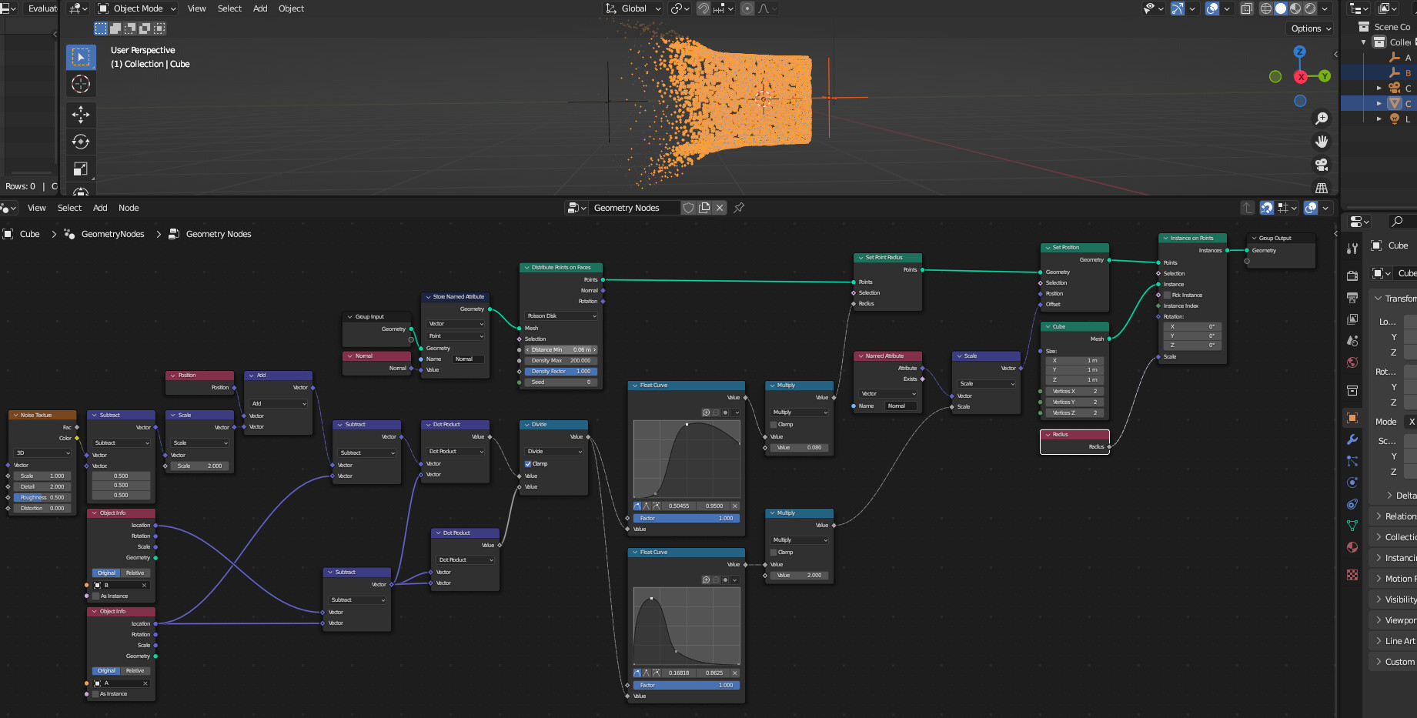Select the Move tool in the viewport toolbar

(x=81, y=114)
